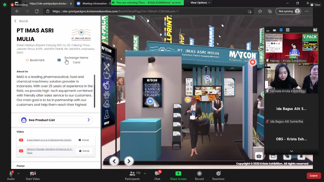This screenshot has width=324, height=182.
Task: Expand Participants options caret
Action: 145,173
